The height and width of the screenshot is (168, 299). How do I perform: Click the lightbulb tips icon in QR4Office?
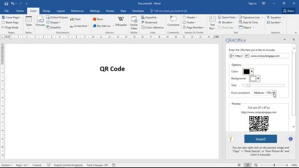pos(230,139)
